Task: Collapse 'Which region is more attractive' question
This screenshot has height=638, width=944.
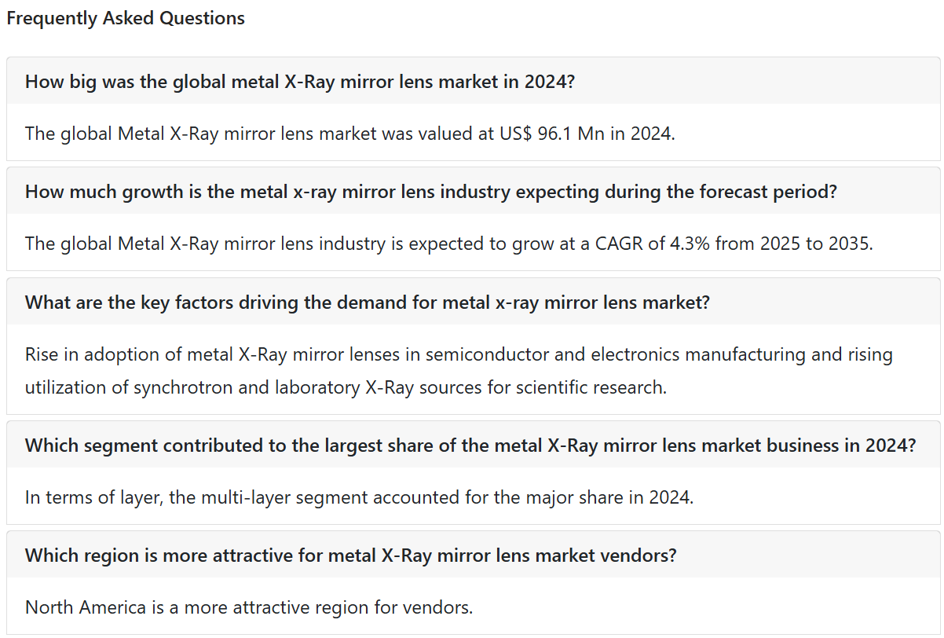Action: tap(473, 555)
